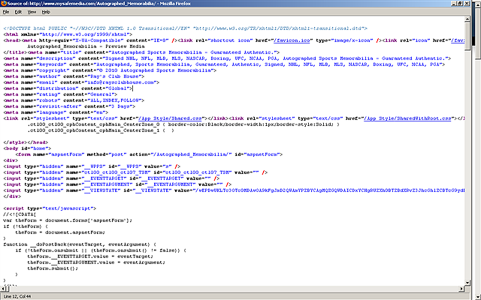Click the Line 12, Col 44 status text
This screenshot has height=300, width=481.
click(x=18, y=296)
